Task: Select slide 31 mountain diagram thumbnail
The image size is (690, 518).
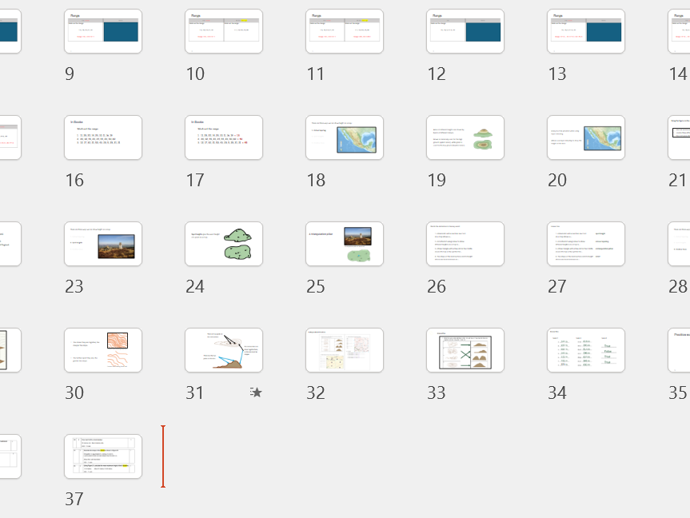Action: point(224,350)
